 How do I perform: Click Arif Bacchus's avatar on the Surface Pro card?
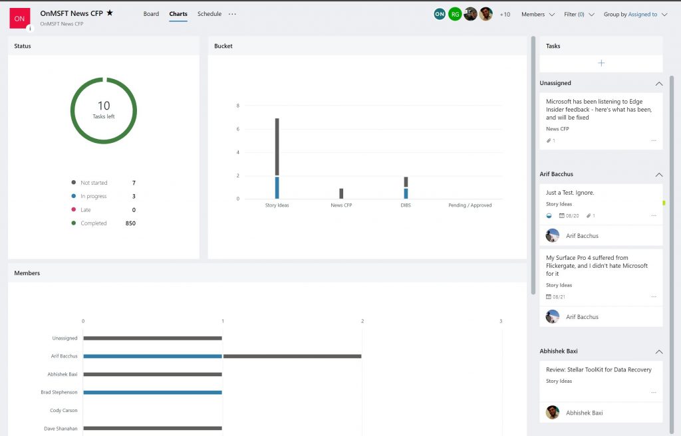[553, 316]
